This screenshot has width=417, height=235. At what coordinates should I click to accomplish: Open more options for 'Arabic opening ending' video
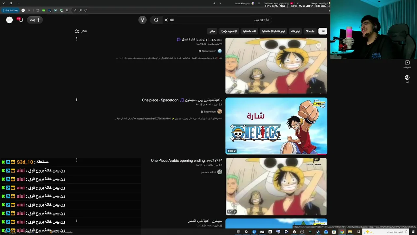click(77, 160)
